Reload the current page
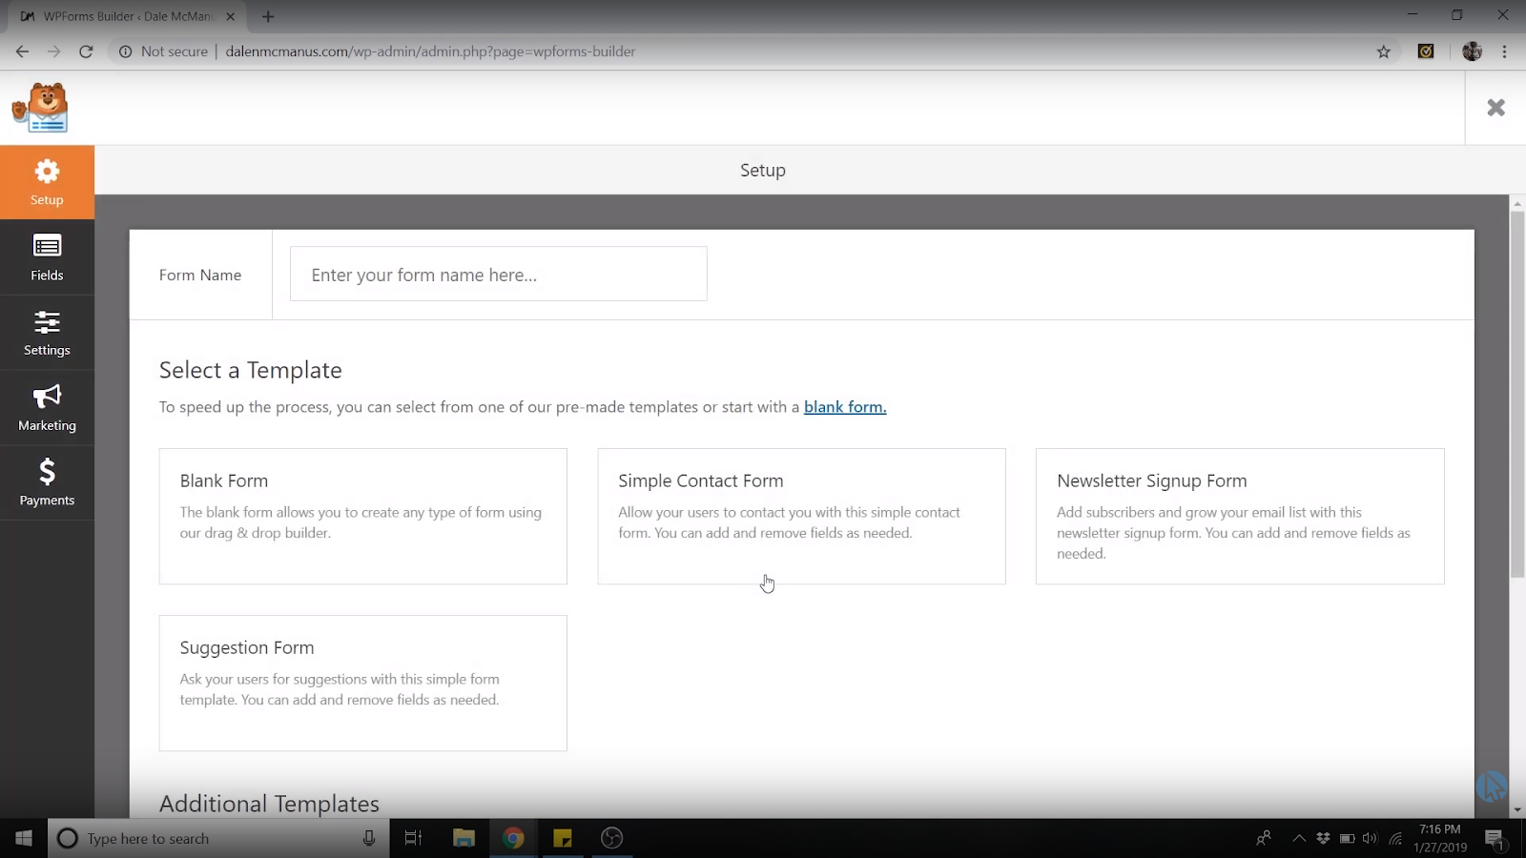This screenshot has width=1526, height=858. [x=86, y=51]
